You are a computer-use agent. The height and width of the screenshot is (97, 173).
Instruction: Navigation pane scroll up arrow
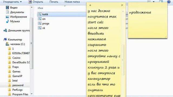[x=32, y=7]
